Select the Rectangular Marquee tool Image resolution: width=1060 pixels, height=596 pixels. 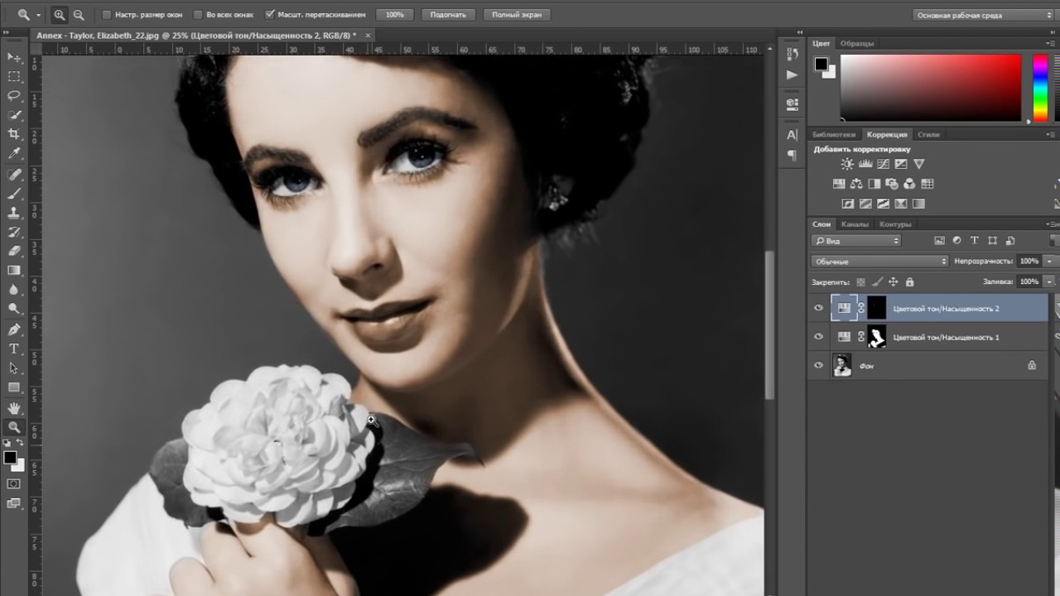pyautogui.click(x=14, y=76)
